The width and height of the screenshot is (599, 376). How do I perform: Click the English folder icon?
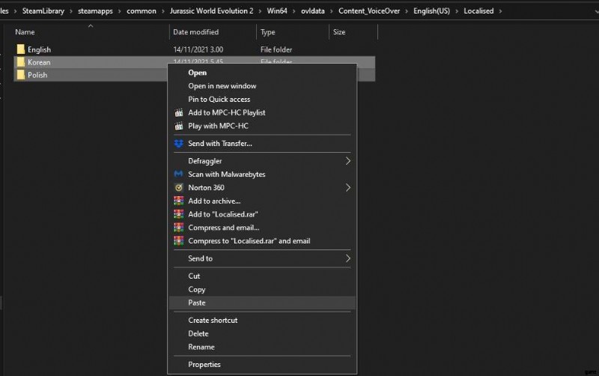click(x=21, y=49)
